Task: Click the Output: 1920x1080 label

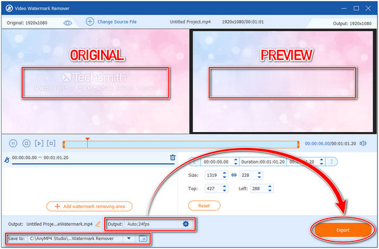Action: pos(352,23)
